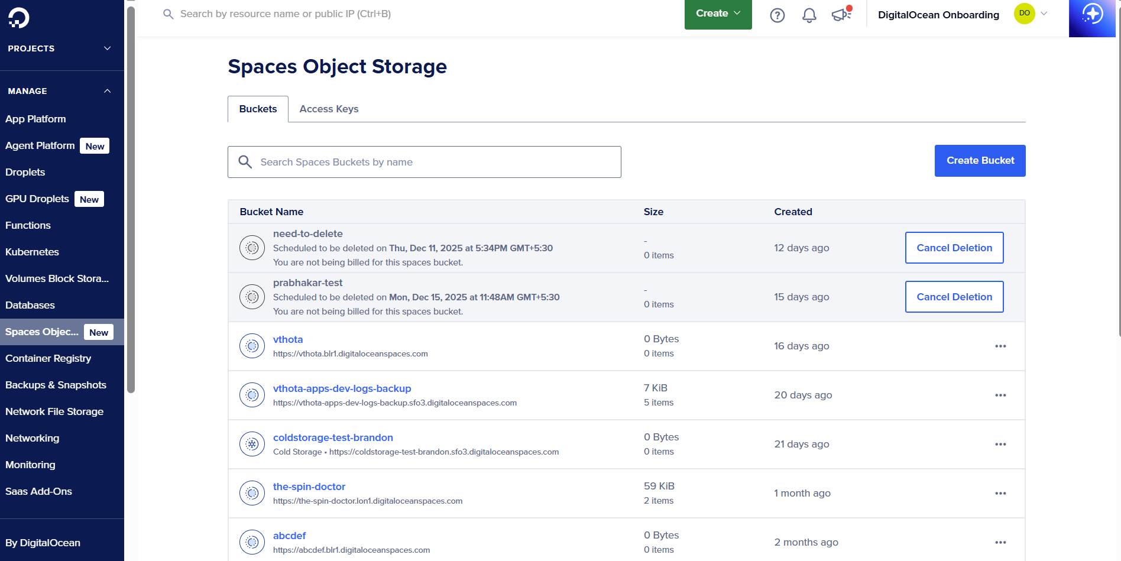Click the DO account avatar

coord(1023,13)
